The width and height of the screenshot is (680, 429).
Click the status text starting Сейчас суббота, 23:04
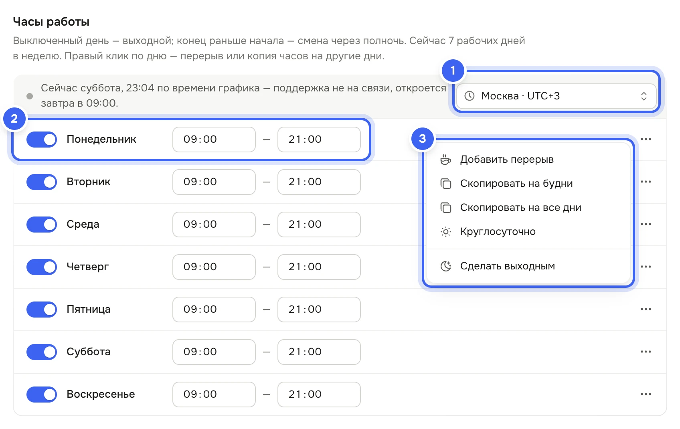pyautogui.click(x=243, y=96)
